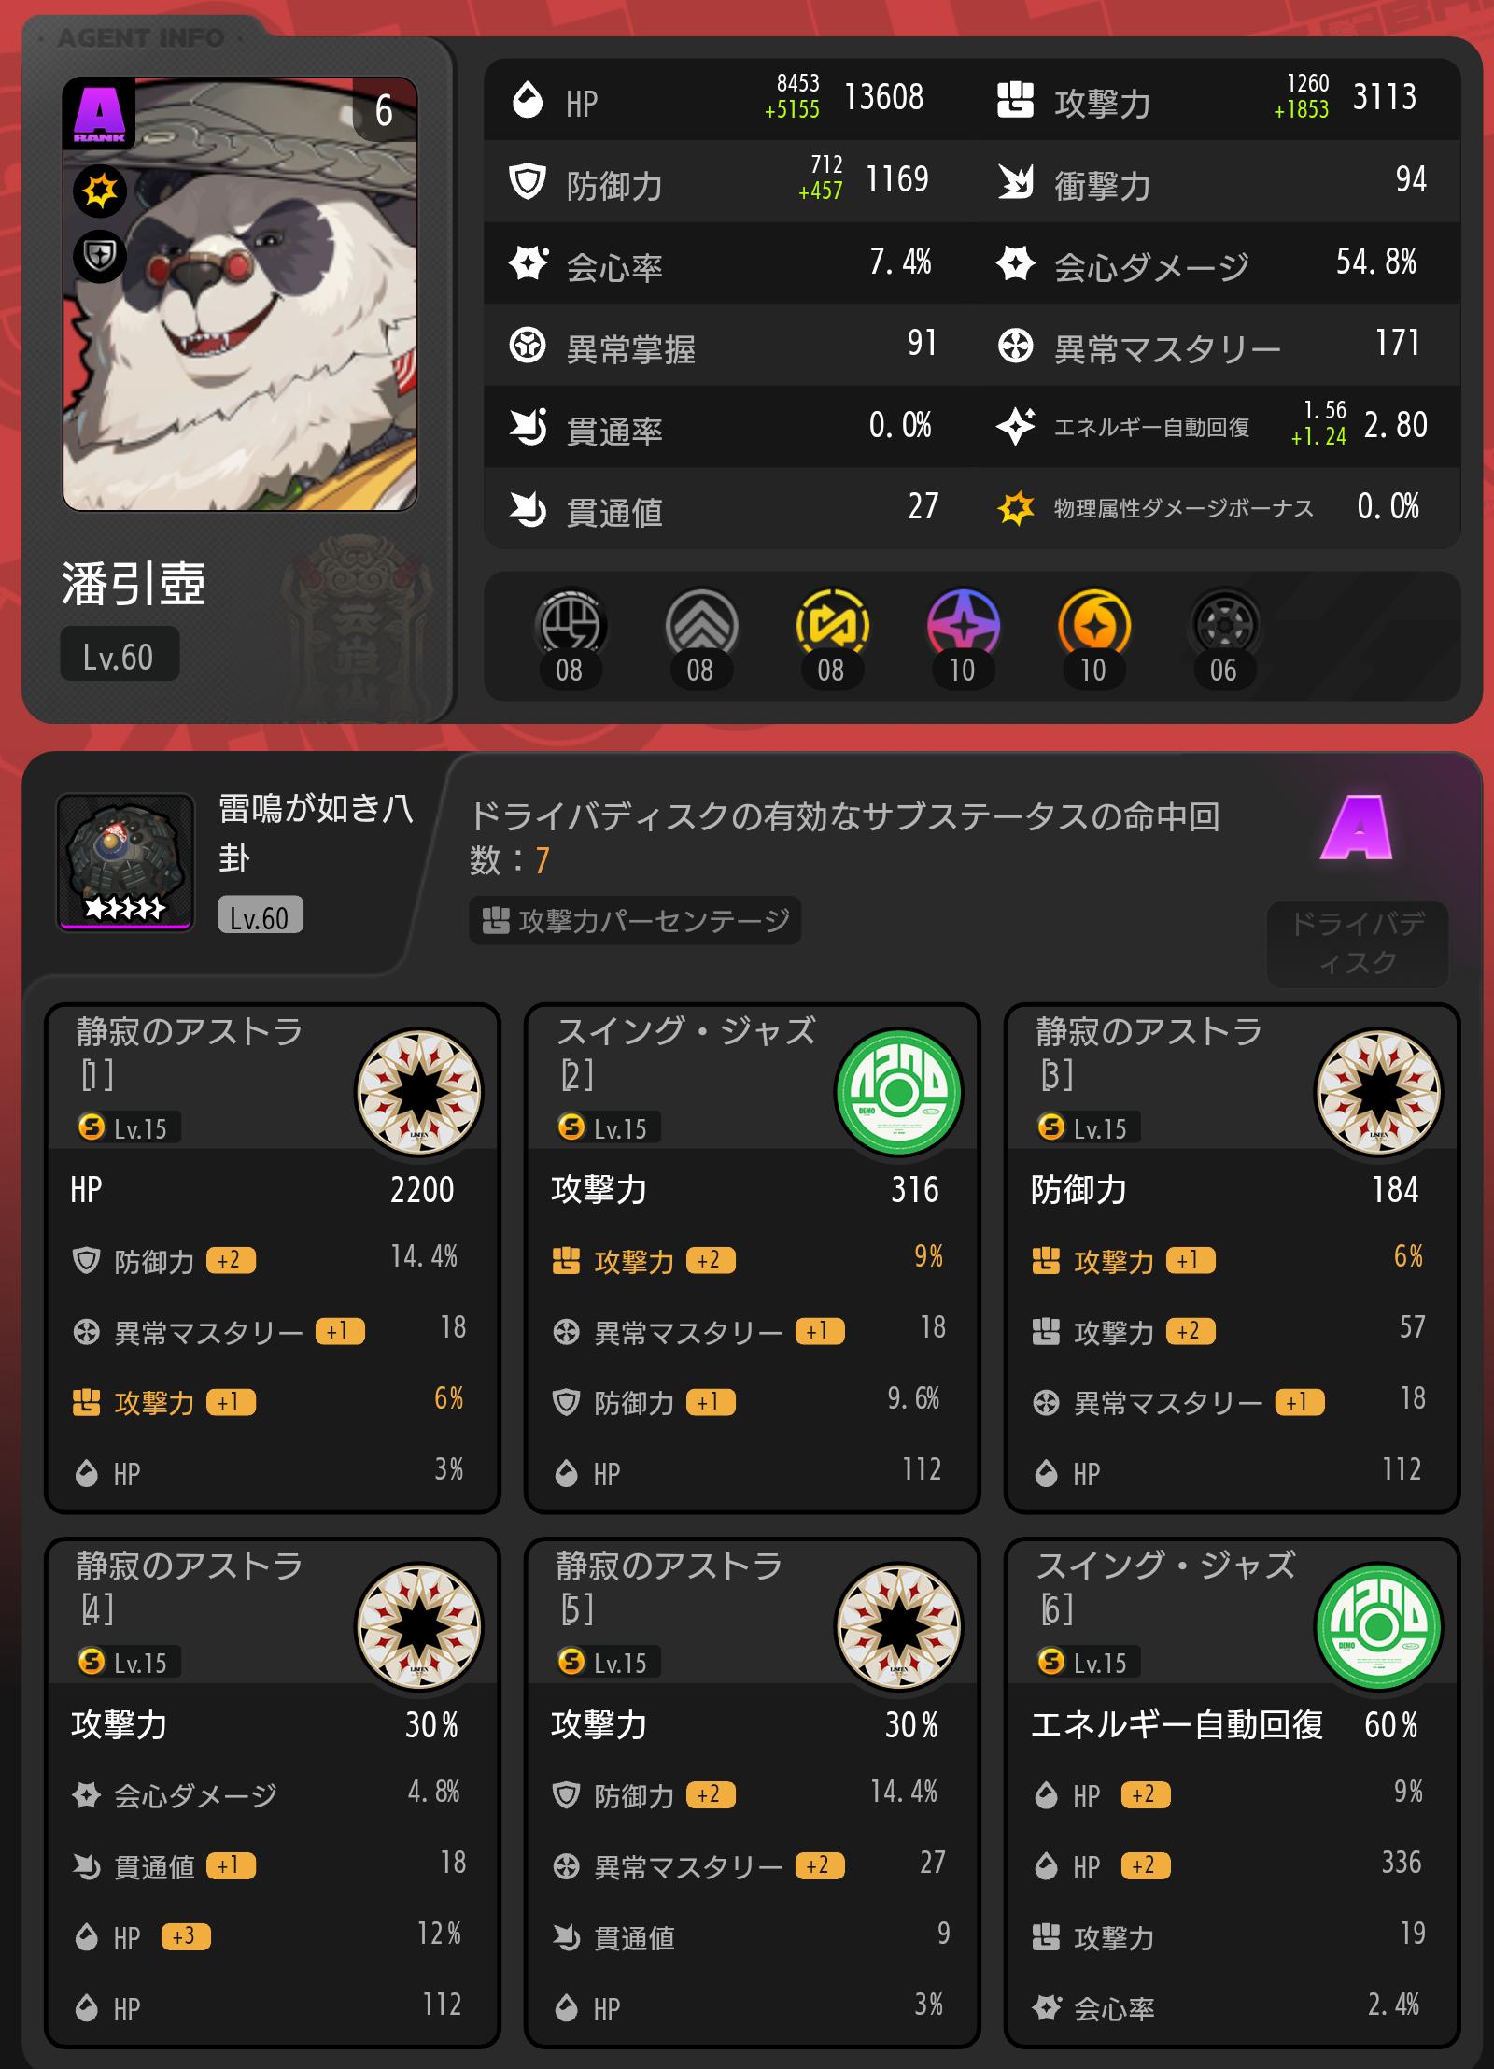Image resolution: width=1494 pixels, height=2069 pixels.
Task: Click the 攻撃力パーセンテージ tag
Action: (635, 921)
